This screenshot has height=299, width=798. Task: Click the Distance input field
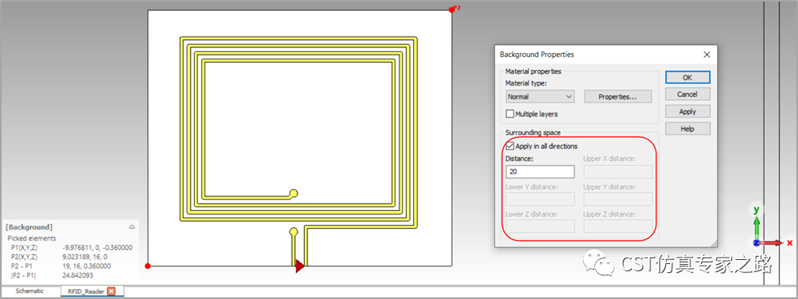pyautogui.click(x=540, y=172)
